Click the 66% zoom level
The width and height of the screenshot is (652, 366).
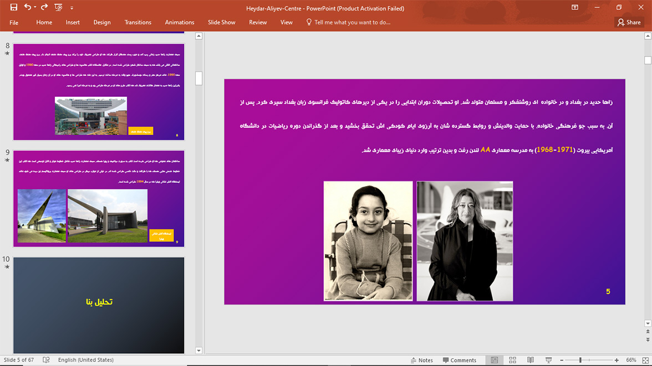coord(631,360)
